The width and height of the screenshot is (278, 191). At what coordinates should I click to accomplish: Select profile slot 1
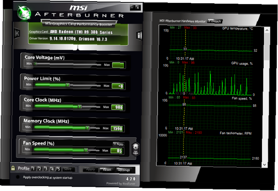[33, 169]
